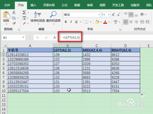
Task: Click the Cut scissors icon
Action: coord(14,12)
